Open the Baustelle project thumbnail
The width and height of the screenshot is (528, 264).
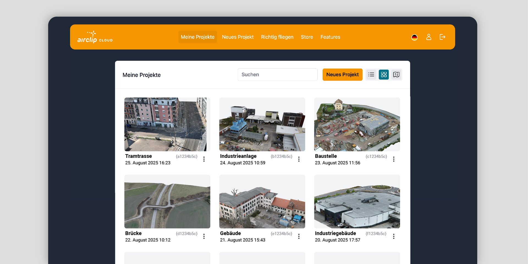[357, 124]
